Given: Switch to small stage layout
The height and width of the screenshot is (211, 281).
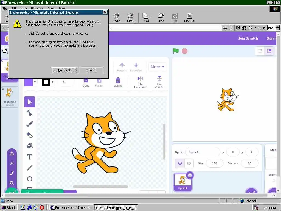Looking at the screenshot, I should tap(260, 51).
